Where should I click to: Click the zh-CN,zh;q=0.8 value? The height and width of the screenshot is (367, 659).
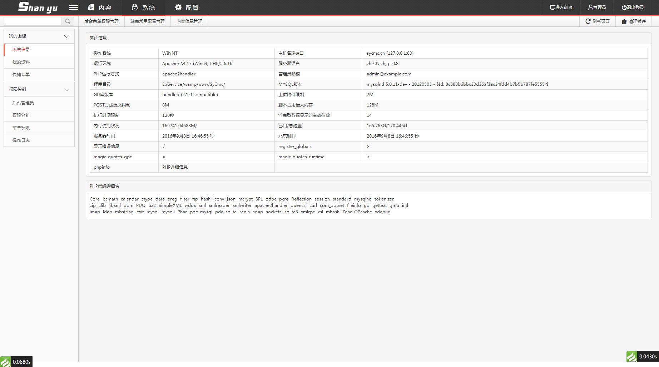click(x=382, y=64)
